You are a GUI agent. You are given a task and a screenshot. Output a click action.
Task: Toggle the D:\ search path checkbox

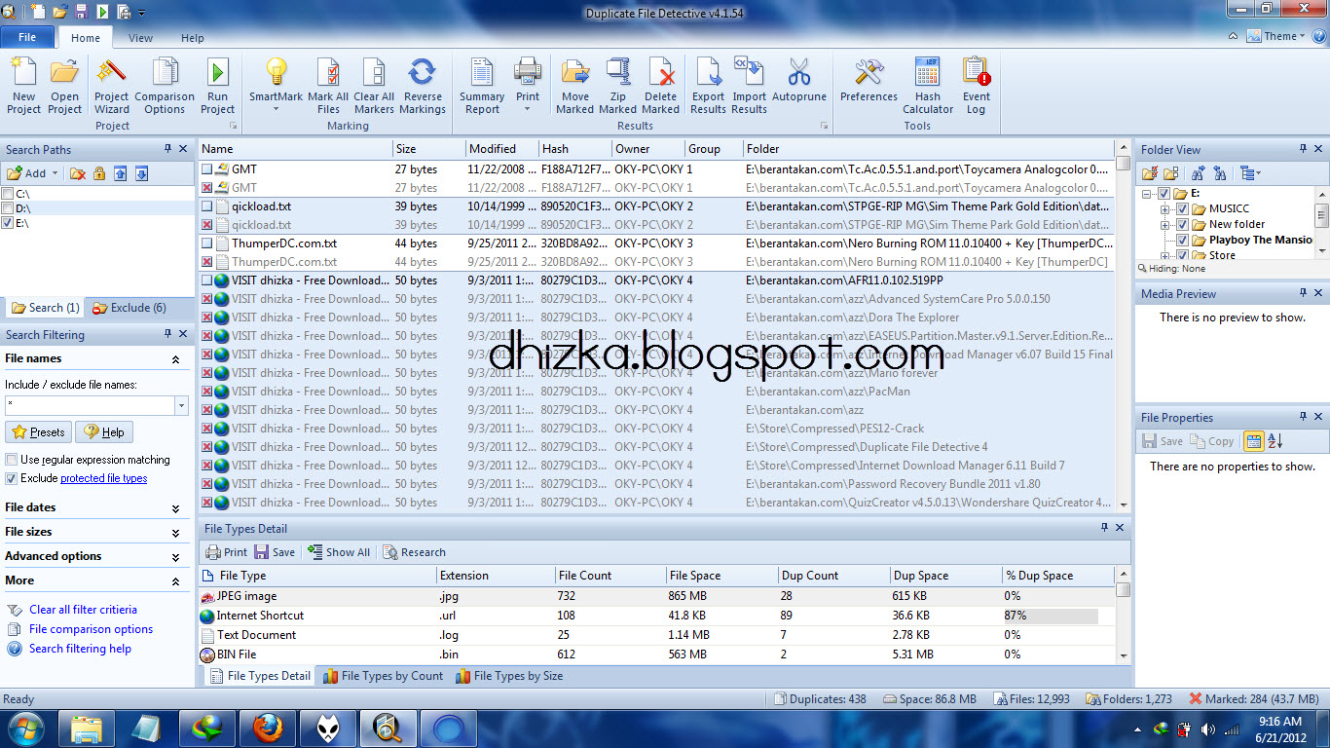click(x=8, y=208)
